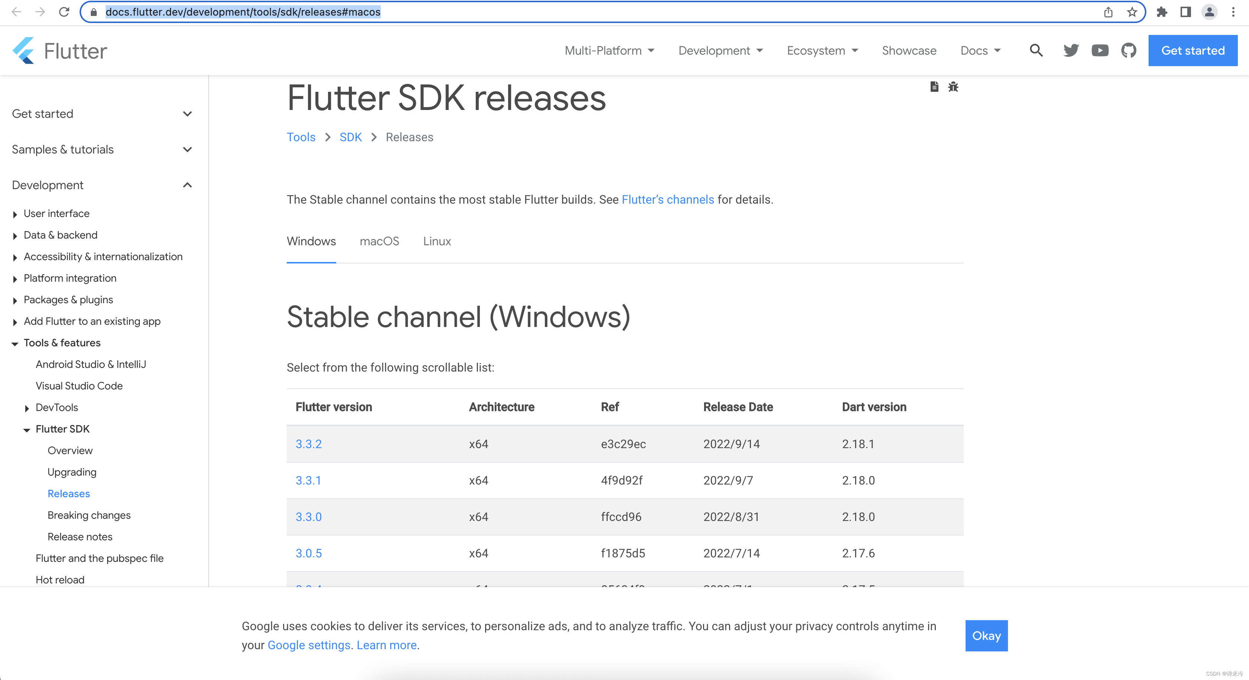
Task: Toggle the browser side panel icon
Action: click(1185, 12)
